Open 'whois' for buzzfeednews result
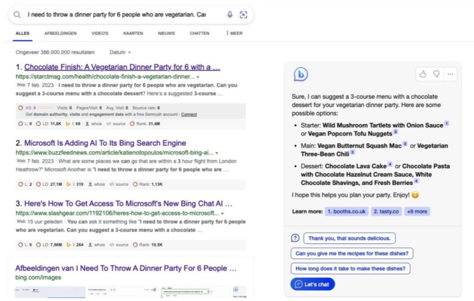Viewport: 474px width, 301px height. [x=97, y=184]
